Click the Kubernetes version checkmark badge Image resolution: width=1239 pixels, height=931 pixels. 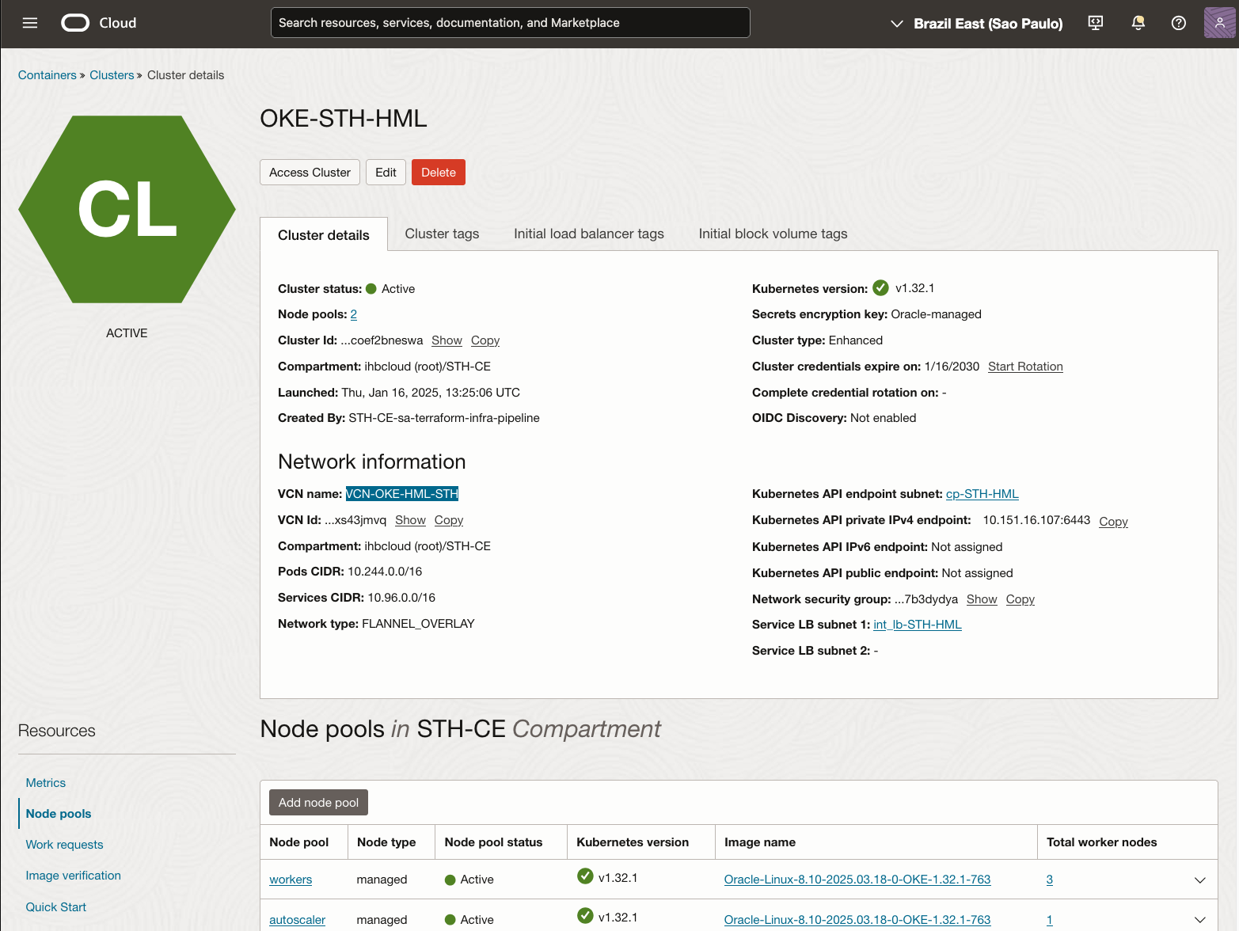tap(880, 287)
